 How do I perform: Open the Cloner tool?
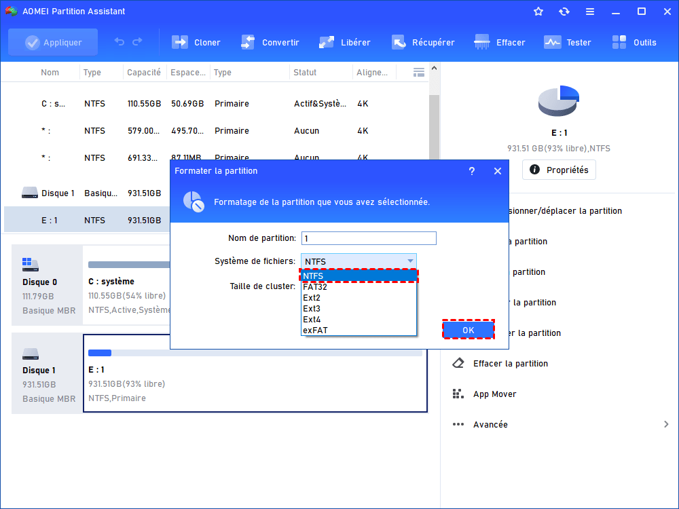(x=196, y=42)
